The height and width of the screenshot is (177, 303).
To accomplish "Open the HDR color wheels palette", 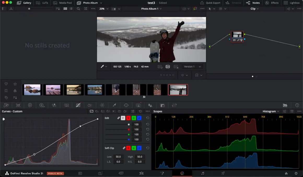I will pos(42,105).
